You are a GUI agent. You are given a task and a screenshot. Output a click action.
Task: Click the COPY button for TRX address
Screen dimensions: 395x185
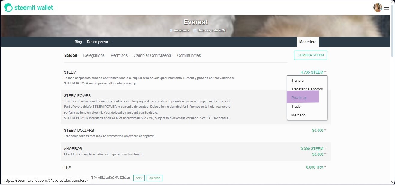pyautogui.click(x=139, y=178)
